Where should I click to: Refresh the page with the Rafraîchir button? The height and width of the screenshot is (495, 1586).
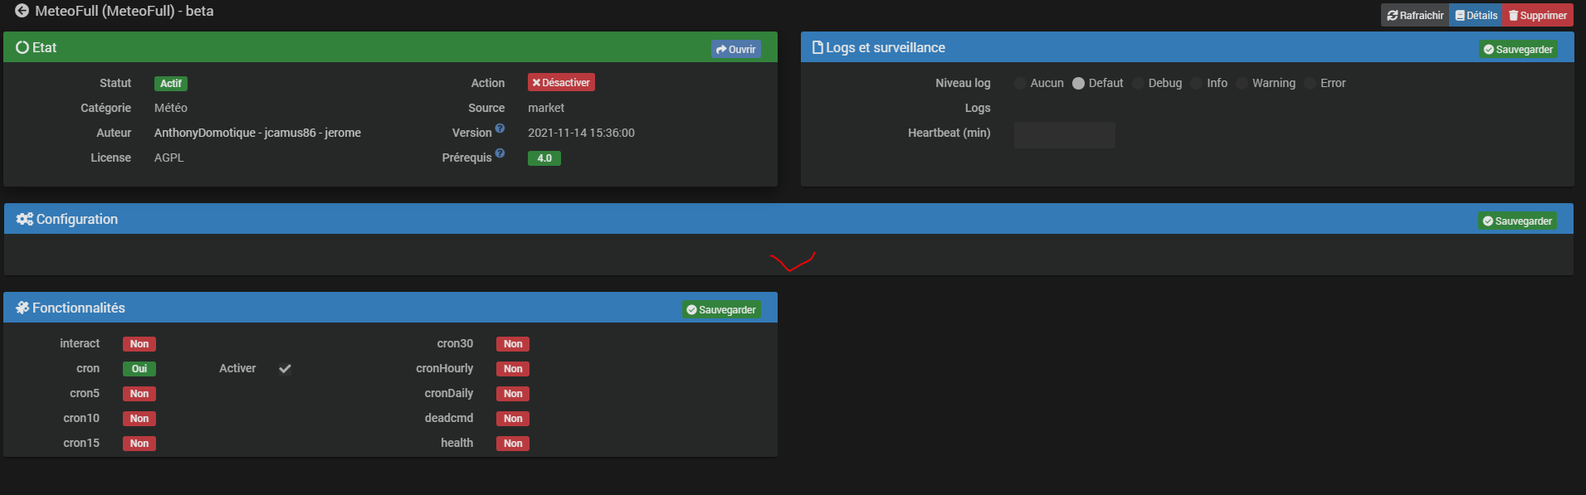pyautogui.click(x=1415, y=15)
